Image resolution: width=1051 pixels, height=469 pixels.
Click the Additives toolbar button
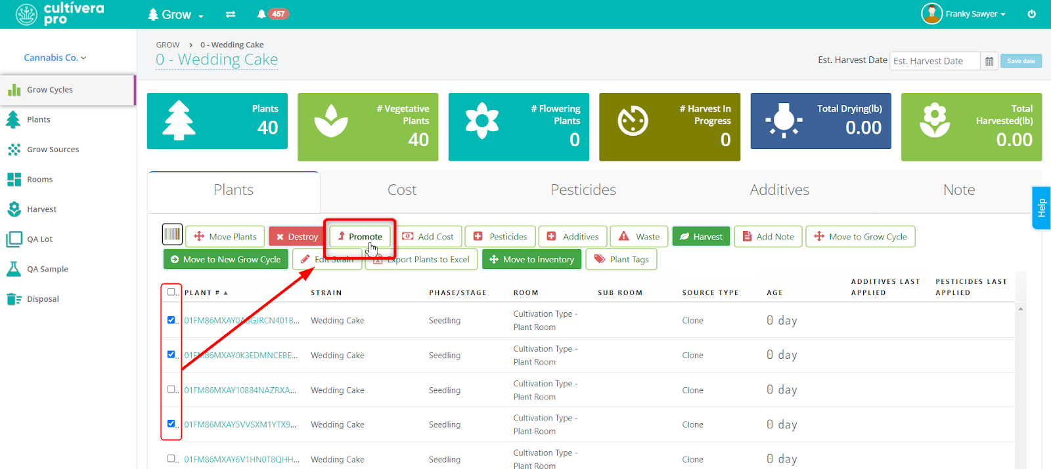573,237
